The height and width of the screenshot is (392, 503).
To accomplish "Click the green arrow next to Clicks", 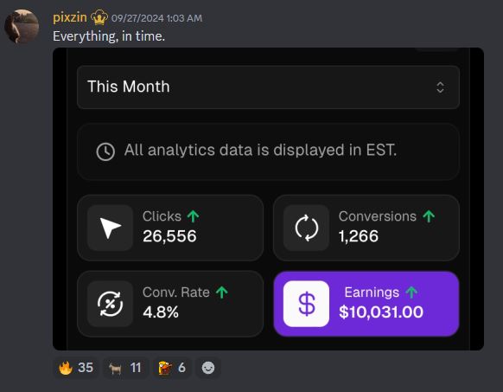I will pyautogui.click(x=193, y=216).
